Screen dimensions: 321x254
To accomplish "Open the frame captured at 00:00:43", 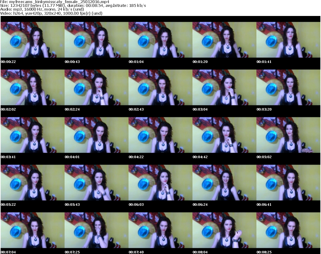I will [97, 40].
